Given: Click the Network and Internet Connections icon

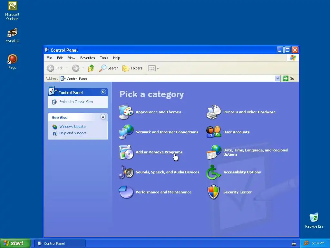Looking at the screenshot, I should coord(126,132).
